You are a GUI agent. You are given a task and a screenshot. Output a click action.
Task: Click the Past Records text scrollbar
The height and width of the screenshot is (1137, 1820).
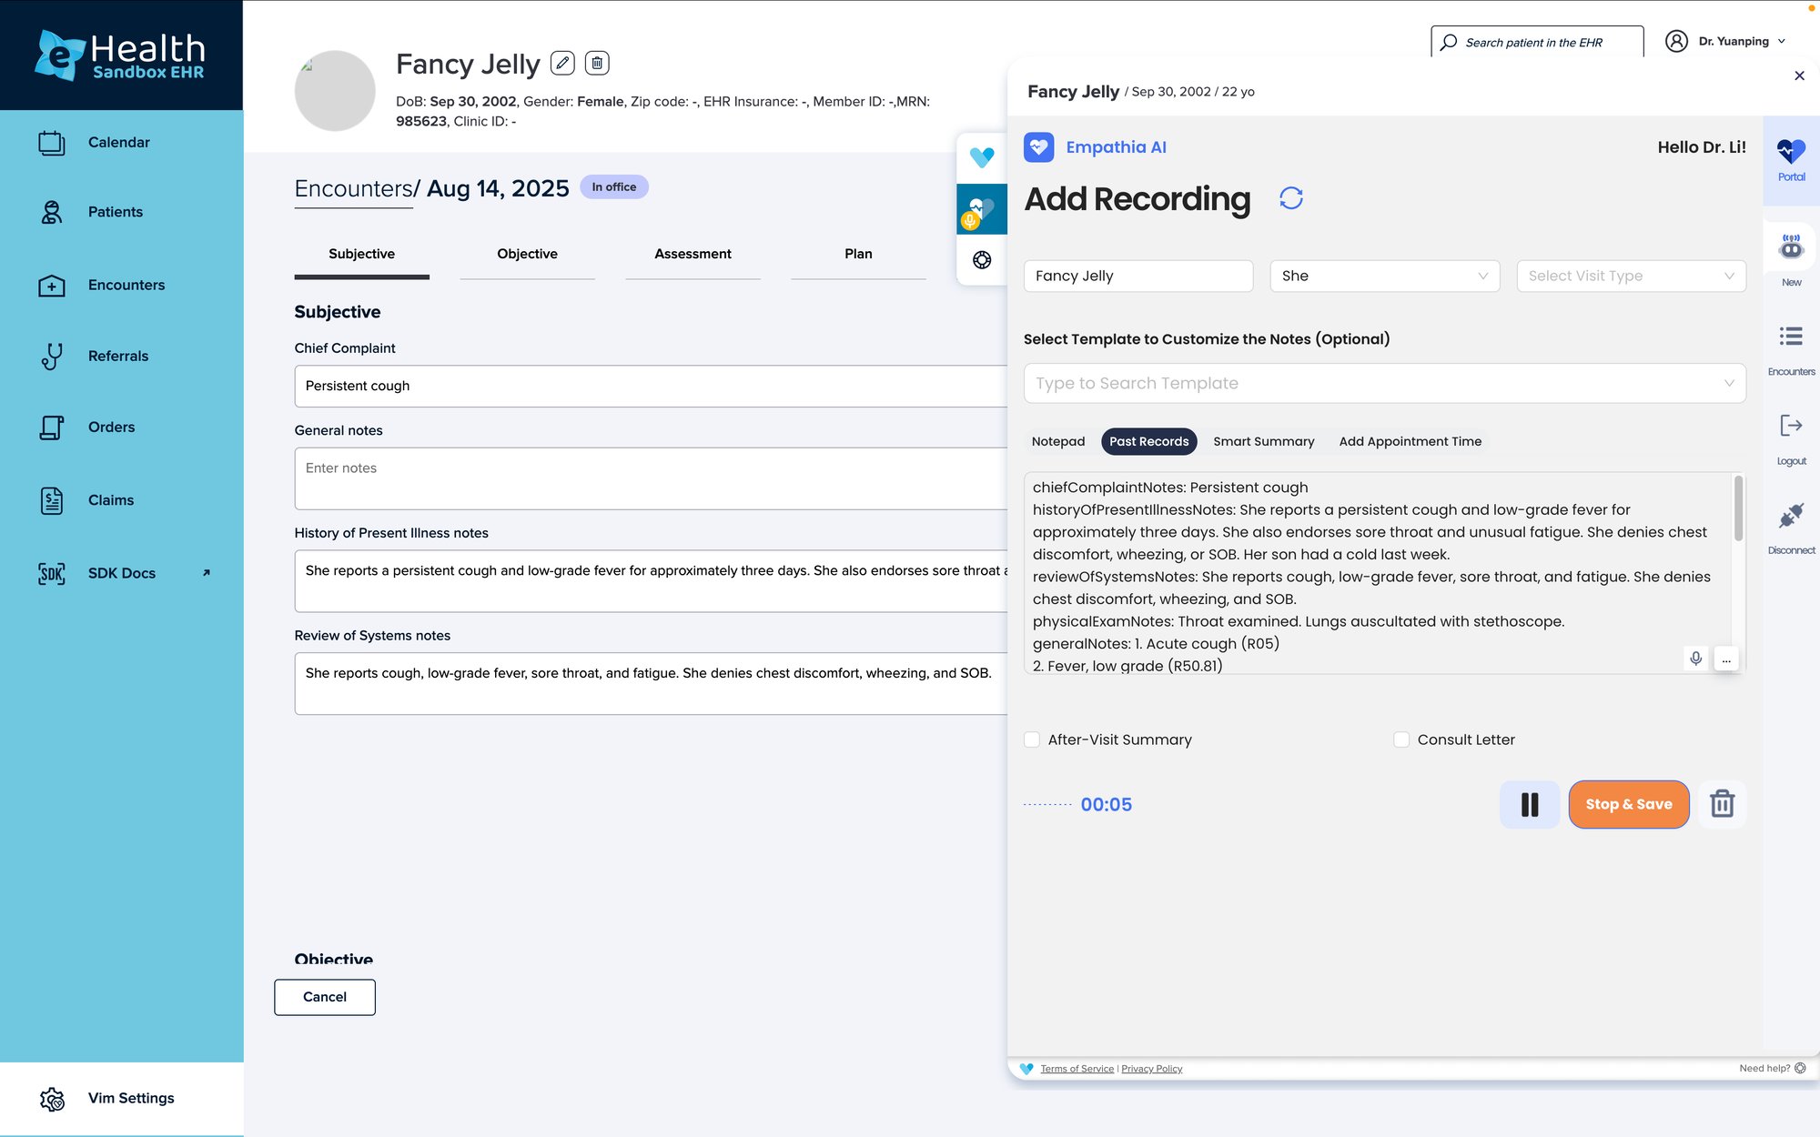[1738, 509]
